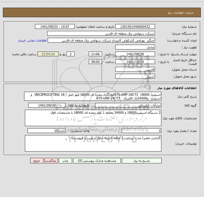Click the پاسخ به نیاز button
Viewport: 204px width, 197px height.
coord(142,161)
